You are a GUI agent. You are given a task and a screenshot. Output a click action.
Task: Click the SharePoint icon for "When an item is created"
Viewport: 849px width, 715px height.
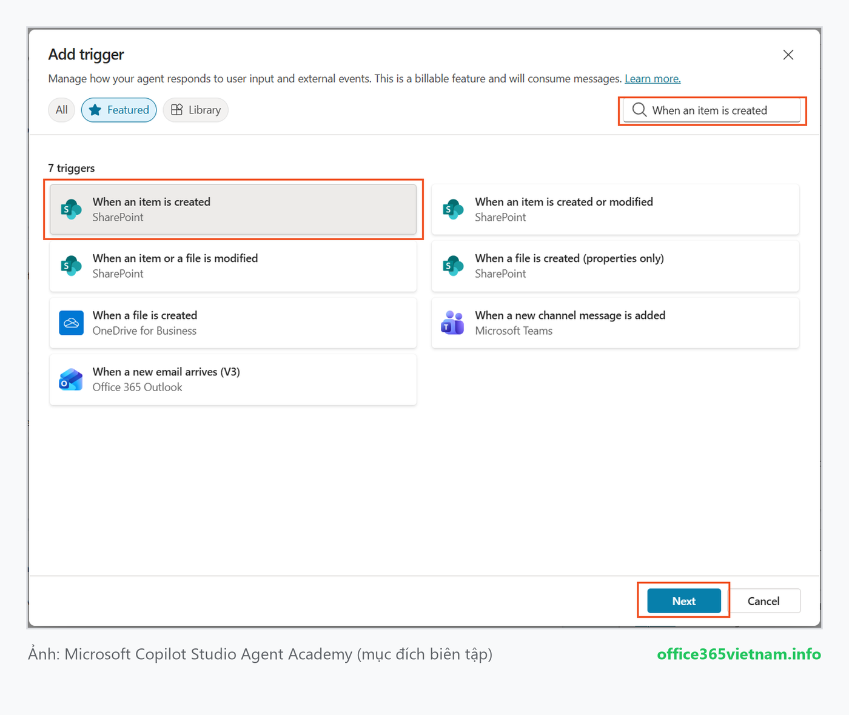[71, 209]
